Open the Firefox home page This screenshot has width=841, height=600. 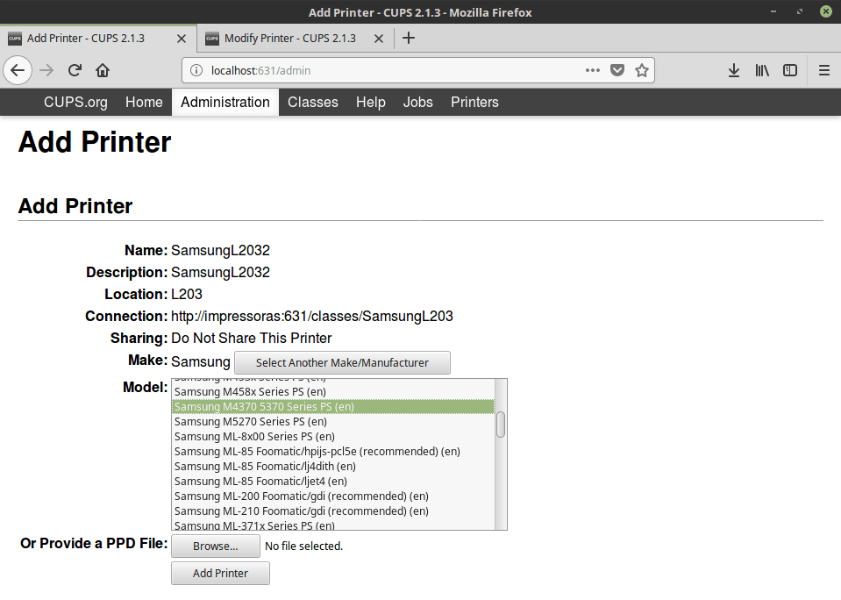pos(103,70)
